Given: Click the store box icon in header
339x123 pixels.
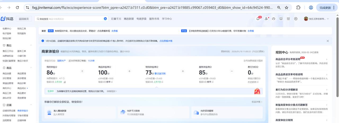Looking at the screenshot, I should pos(288,19).
